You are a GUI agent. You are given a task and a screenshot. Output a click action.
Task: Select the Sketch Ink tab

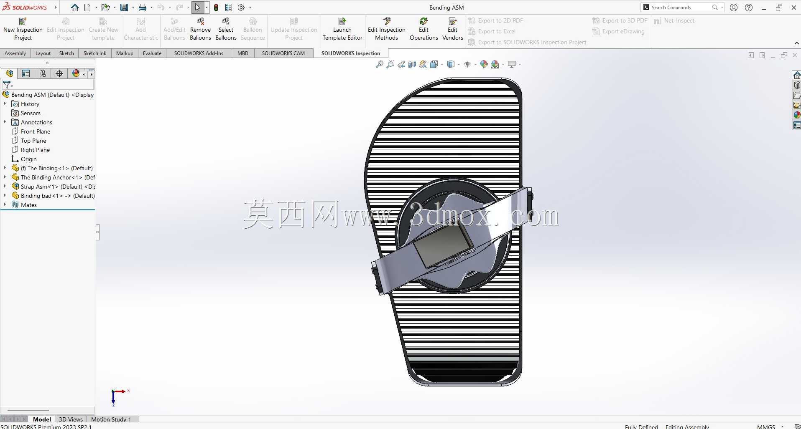pyautogui.click(x=95, y=53)
